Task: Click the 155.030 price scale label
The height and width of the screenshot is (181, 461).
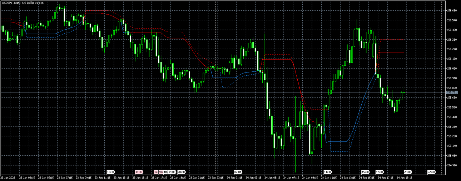Action: [452, 155]
